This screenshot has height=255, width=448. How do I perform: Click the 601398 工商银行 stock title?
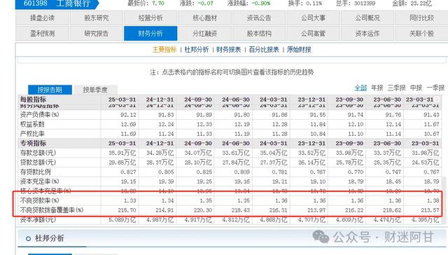click(x=57, y=4)
